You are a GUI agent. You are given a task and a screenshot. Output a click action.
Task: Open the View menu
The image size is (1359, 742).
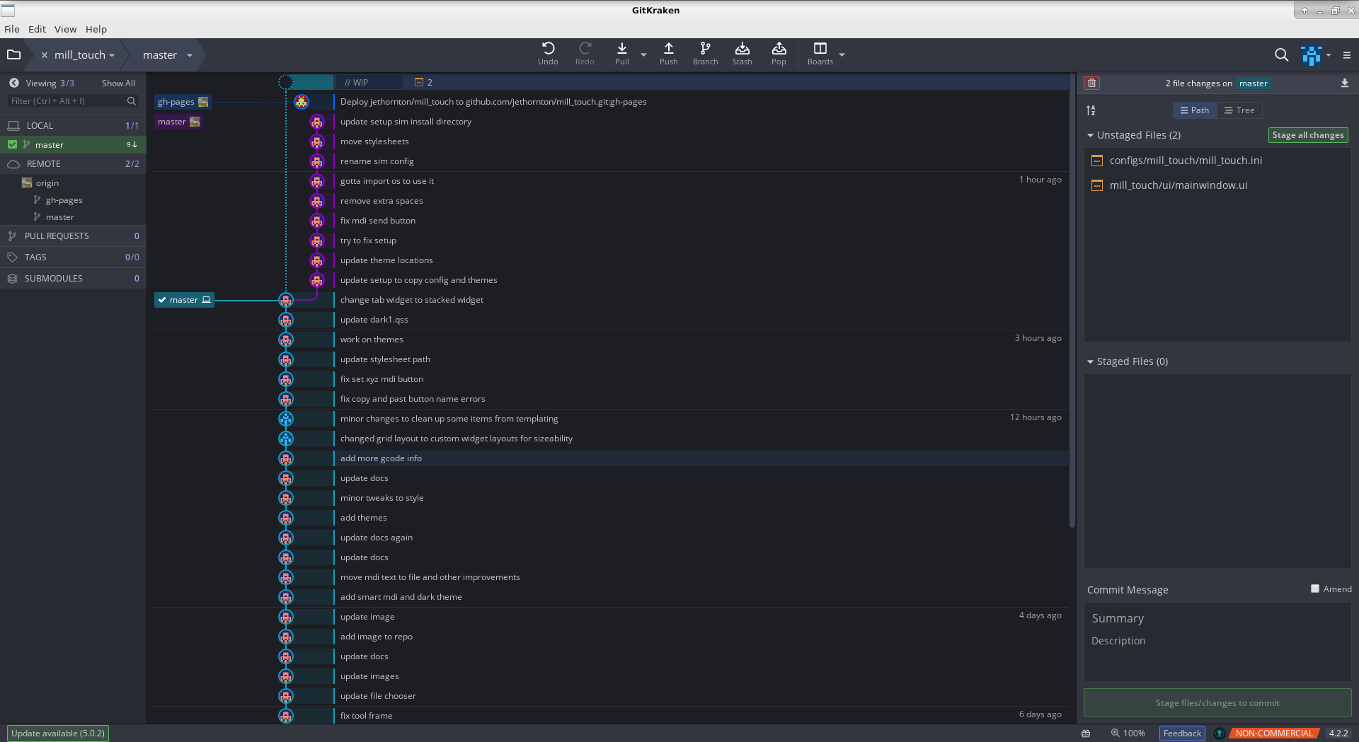(65, 29)
